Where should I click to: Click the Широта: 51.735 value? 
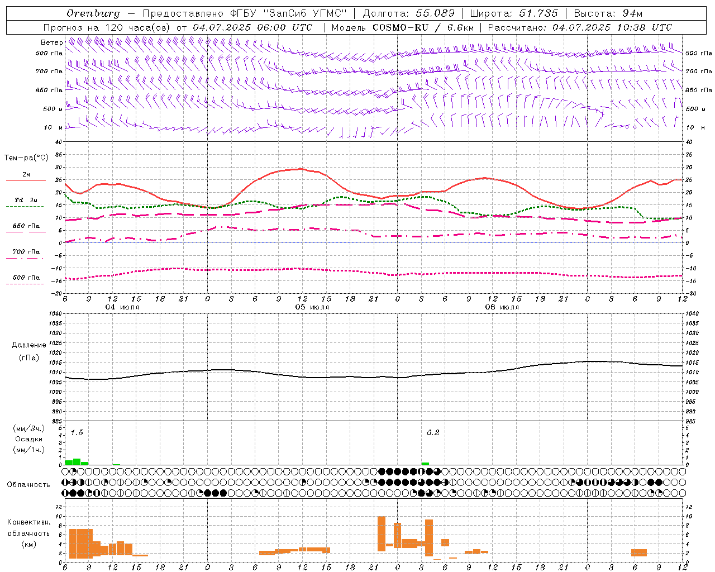click(x=514, y=13)
